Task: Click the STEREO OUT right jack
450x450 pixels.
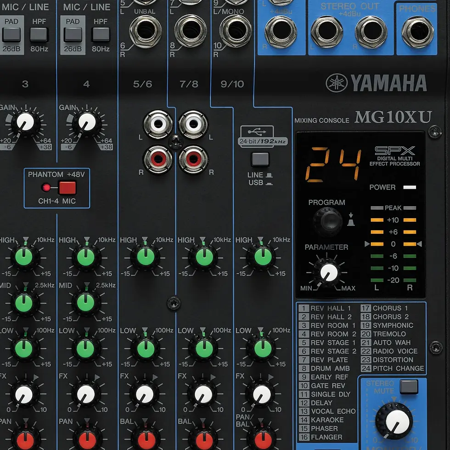Action: click(x=371, y=31)
